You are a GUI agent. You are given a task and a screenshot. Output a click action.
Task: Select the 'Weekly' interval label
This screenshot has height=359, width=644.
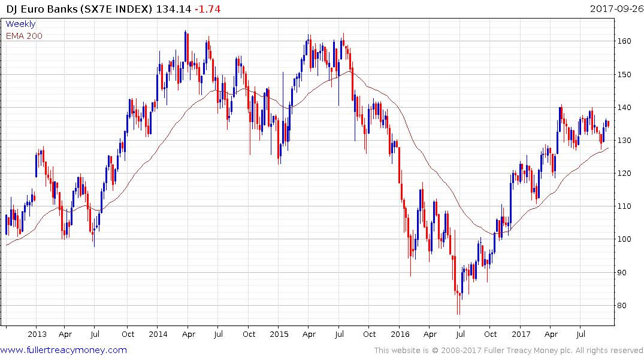pyautogui.click(x=20, y=24)
